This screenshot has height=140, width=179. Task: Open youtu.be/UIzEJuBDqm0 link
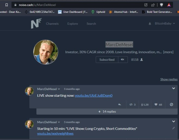94,95
